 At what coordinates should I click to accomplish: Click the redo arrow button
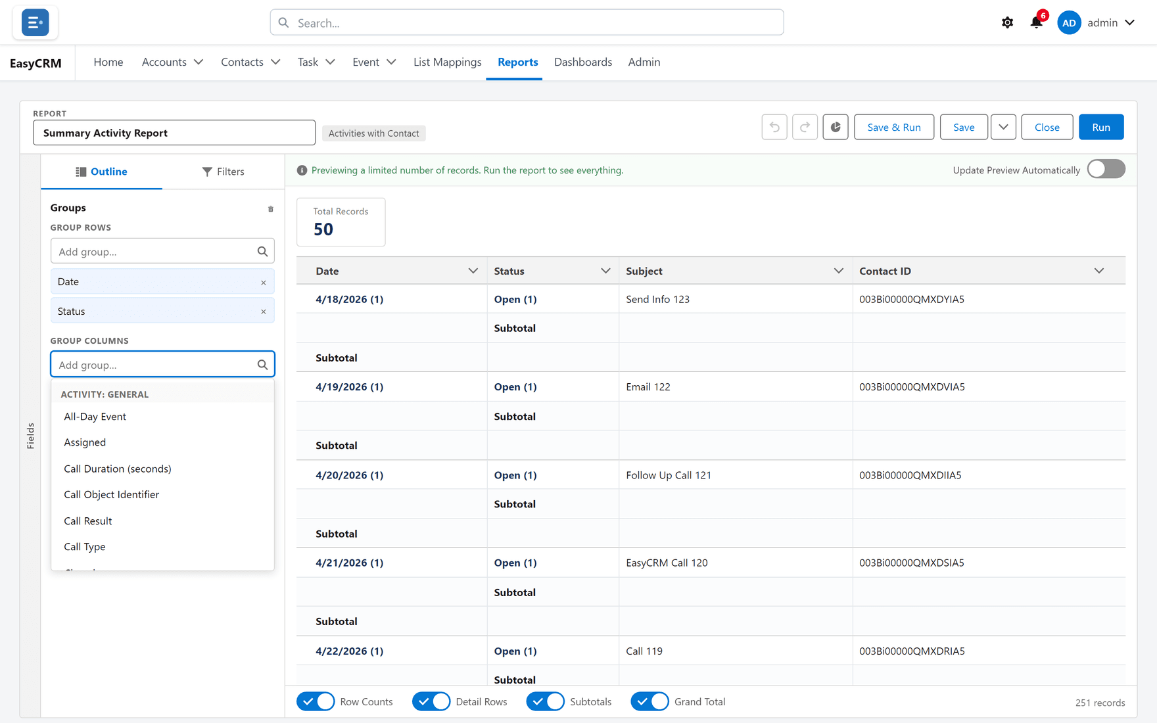(x=805, y=127)
